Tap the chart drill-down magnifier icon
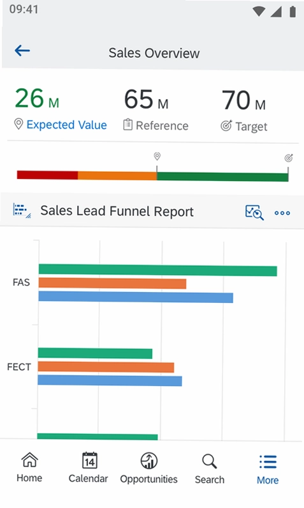The width and height of the screenshot is (304, 508). point(254,213)
